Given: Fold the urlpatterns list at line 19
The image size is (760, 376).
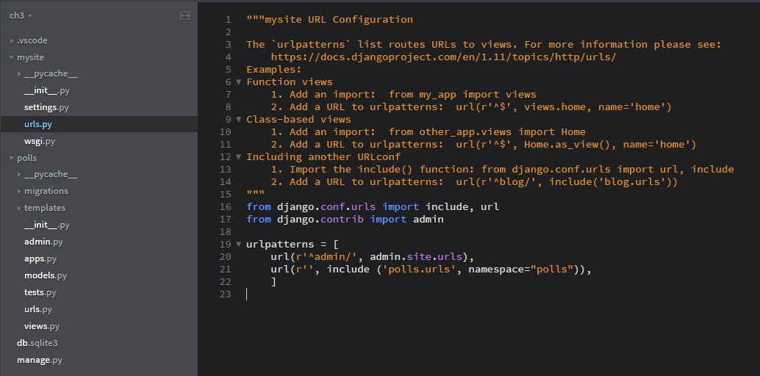Looking at the screenshot, I should tap(238, 245).
